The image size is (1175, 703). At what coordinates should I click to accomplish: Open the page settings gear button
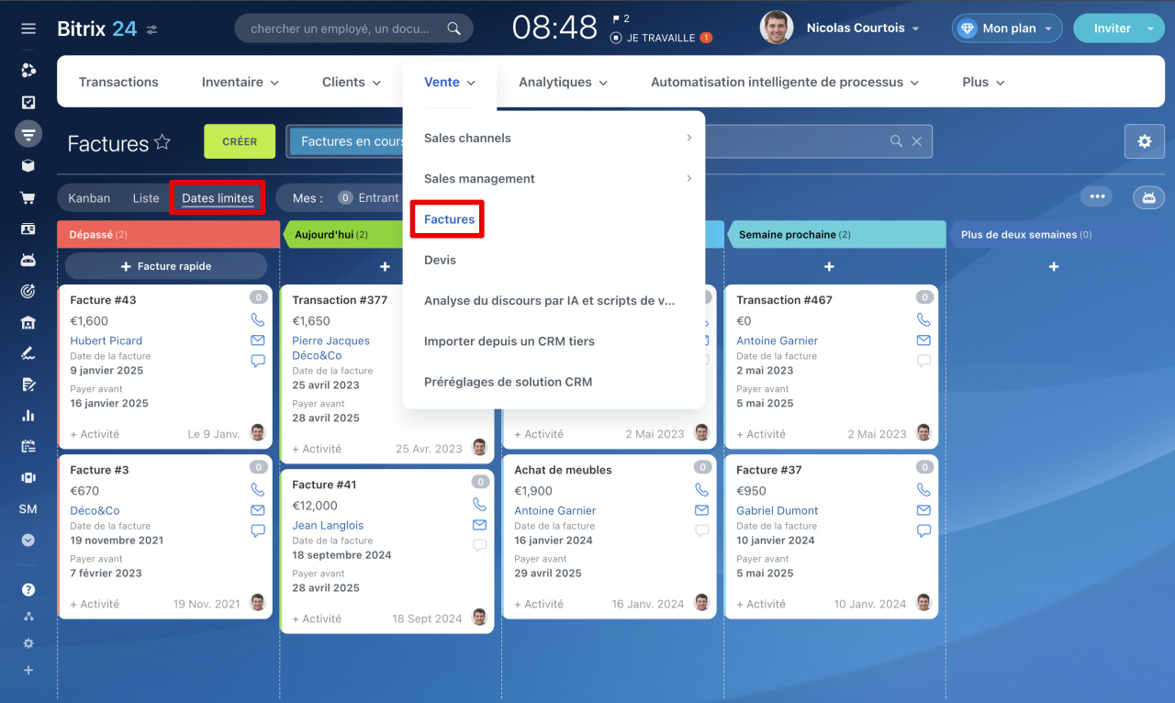1145,141
